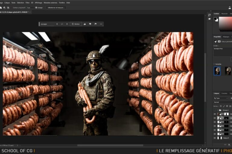Open the Sélection menu

(21, 3)
